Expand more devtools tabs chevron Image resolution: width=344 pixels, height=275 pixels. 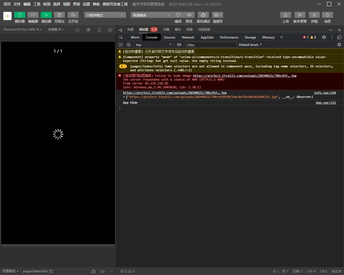282,37
